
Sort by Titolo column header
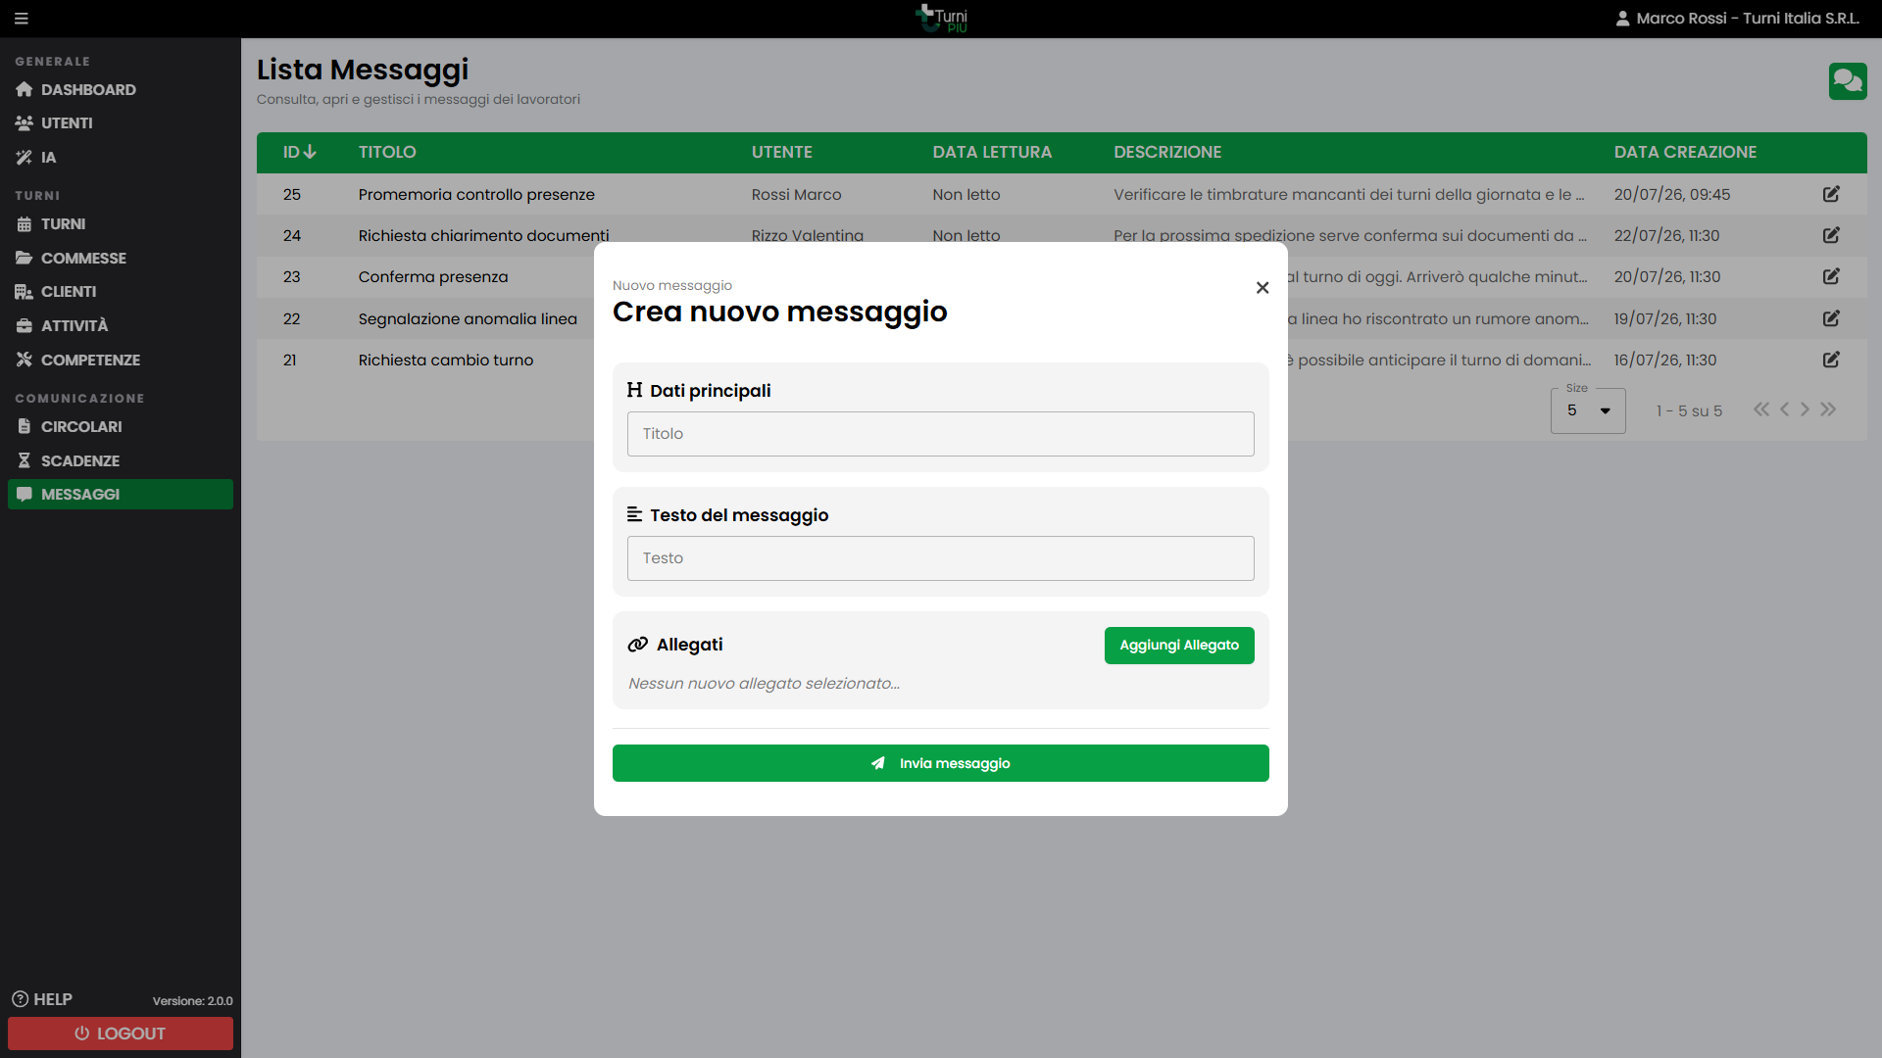click(x=387, y=152)
